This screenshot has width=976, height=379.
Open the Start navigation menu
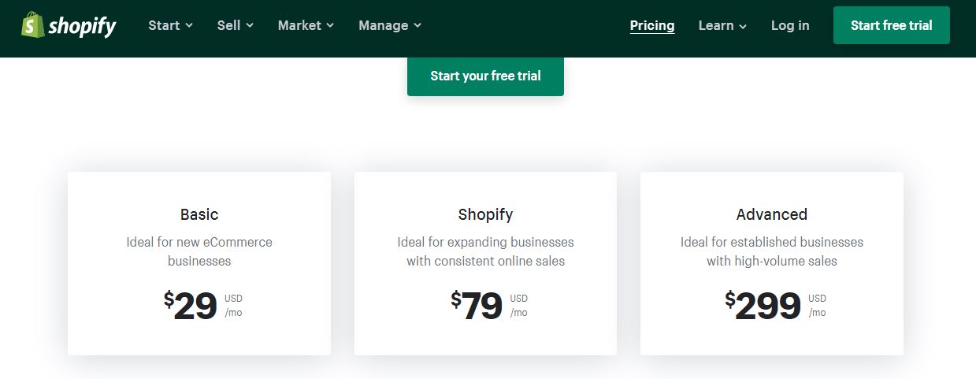pyautogui.click(x=171, y=25)
